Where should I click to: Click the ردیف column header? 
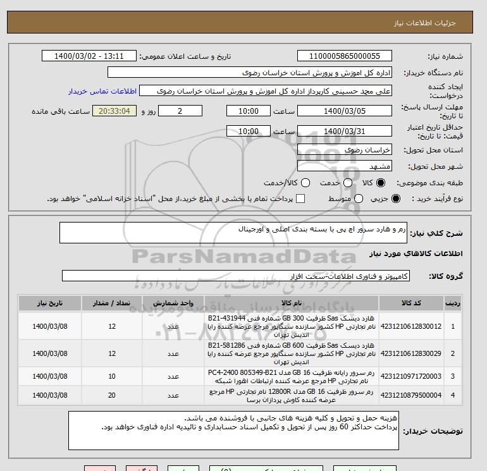click(x=453, y=303)
